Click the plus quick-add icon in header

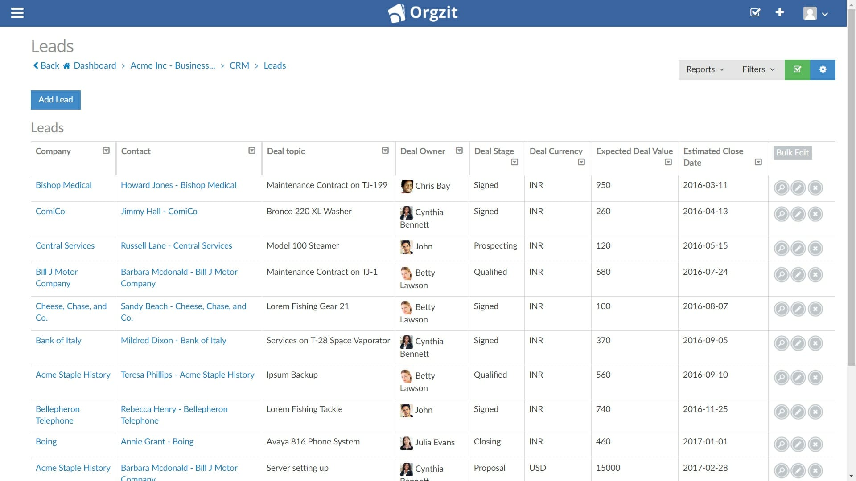[x=780, y=12]
